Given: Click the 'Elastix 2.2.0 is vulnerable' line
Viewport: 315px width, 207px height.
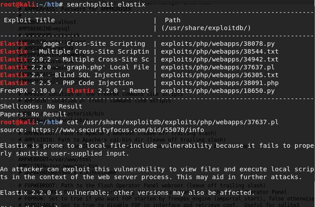Looking at the screenshot, I should pyautogui.click(x=127, y=193).
